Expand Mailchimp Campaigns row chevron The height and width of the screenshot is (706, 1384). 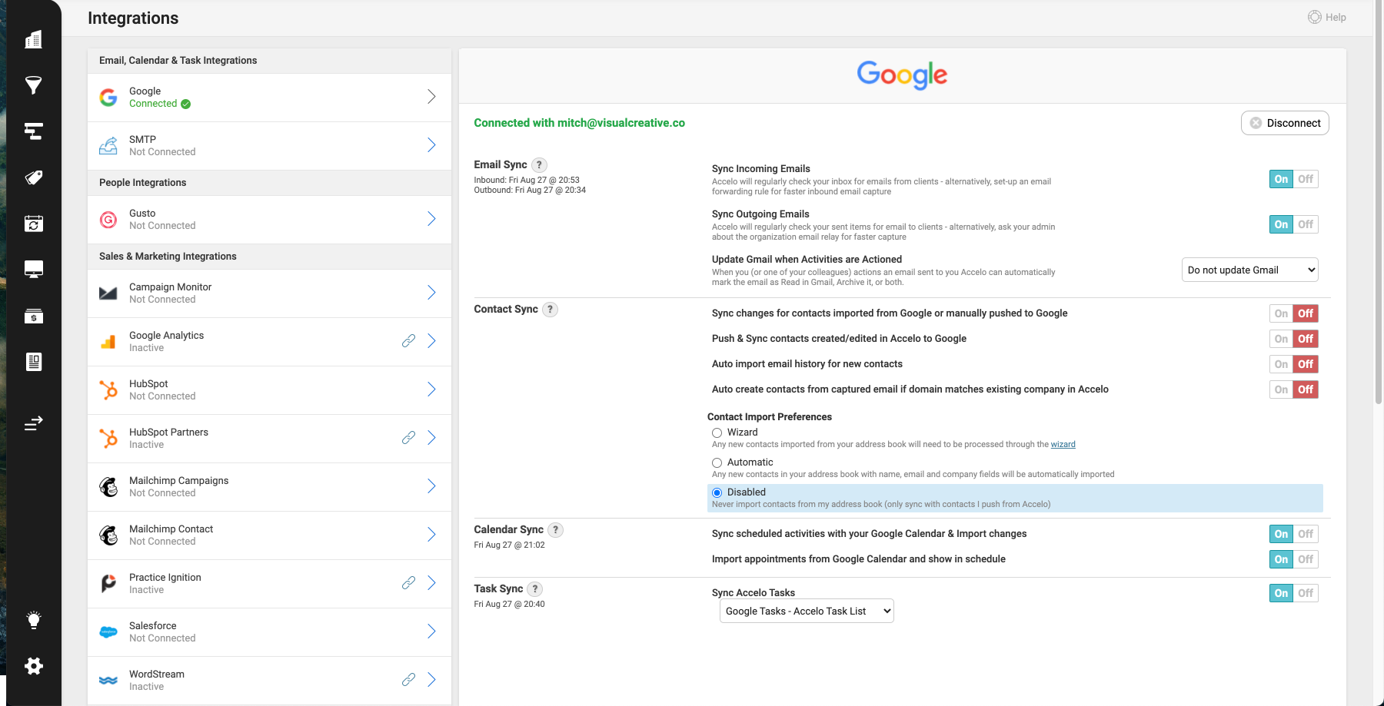(431, 486)
